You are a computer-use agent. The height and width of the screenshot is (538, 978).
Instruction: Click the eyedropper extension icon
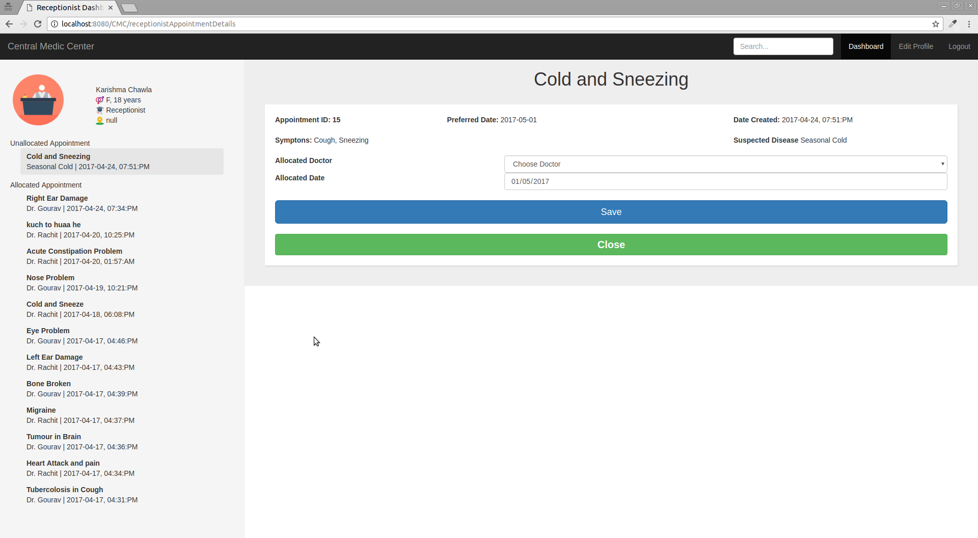point(953,24)
